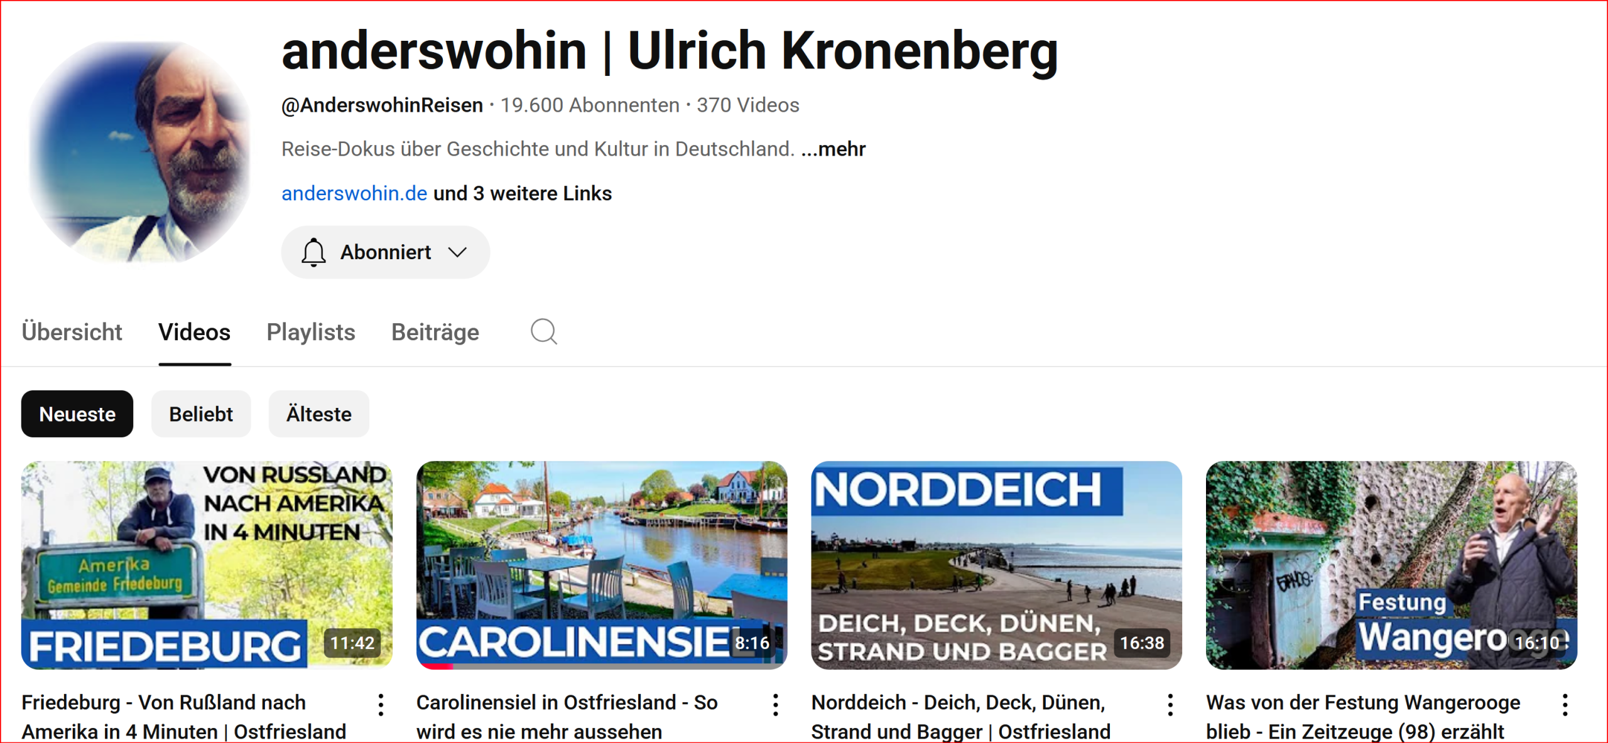Open the Norddeich video thumbnail
This screenshot has height=743, width=1608.
click(x=996, y=565)
